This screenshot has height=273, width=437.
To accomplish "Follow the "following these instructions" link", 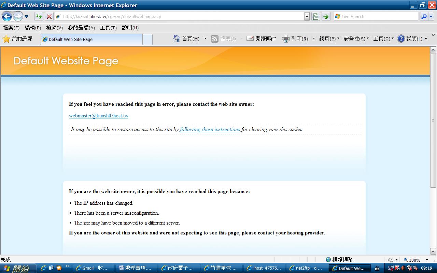I will 210,129.
